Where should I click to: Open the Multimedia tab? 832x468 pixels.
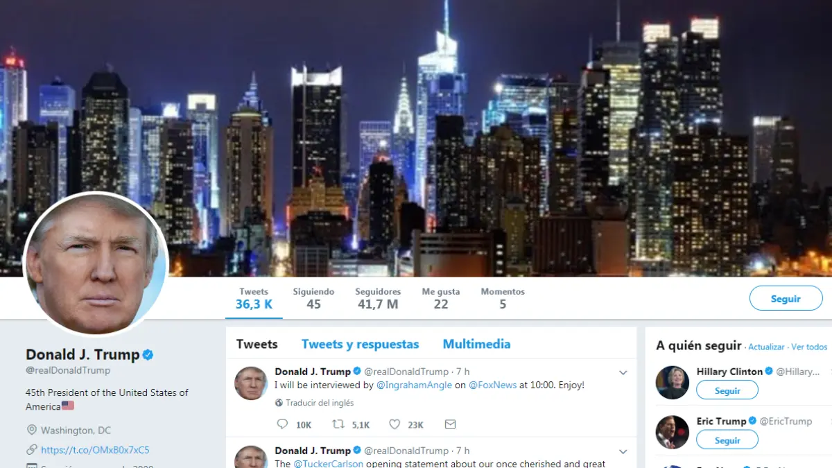tap(476, 344)
